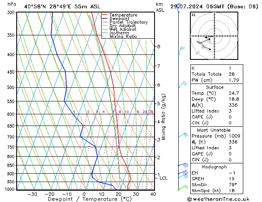Click the −10 temperature axis label
The image size is (262, 202).
pos(67,194)
